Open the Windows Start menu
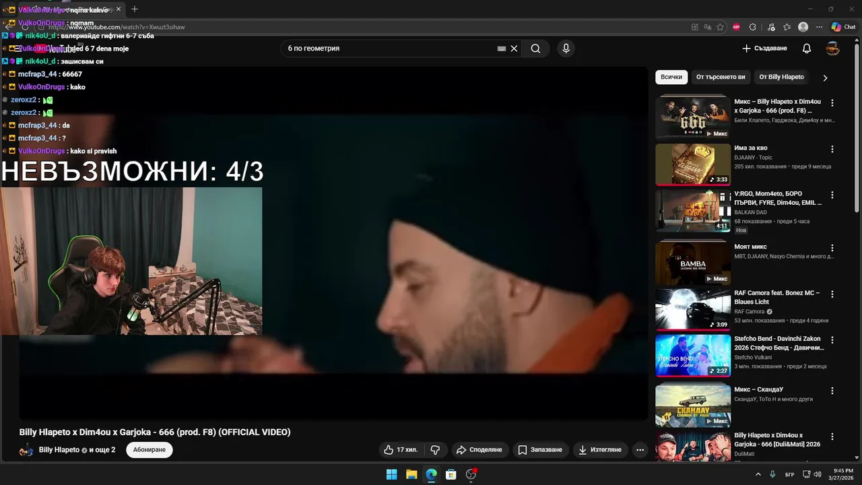Image resolution: width=862 pixels, height=485 pixels. click(391, 474)
